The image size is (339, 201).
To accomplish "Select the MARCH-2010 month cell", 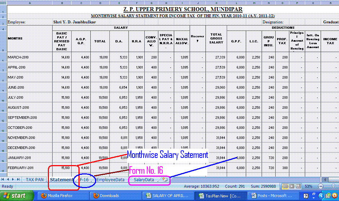I will pyautogui.click(x=30, y=57).
